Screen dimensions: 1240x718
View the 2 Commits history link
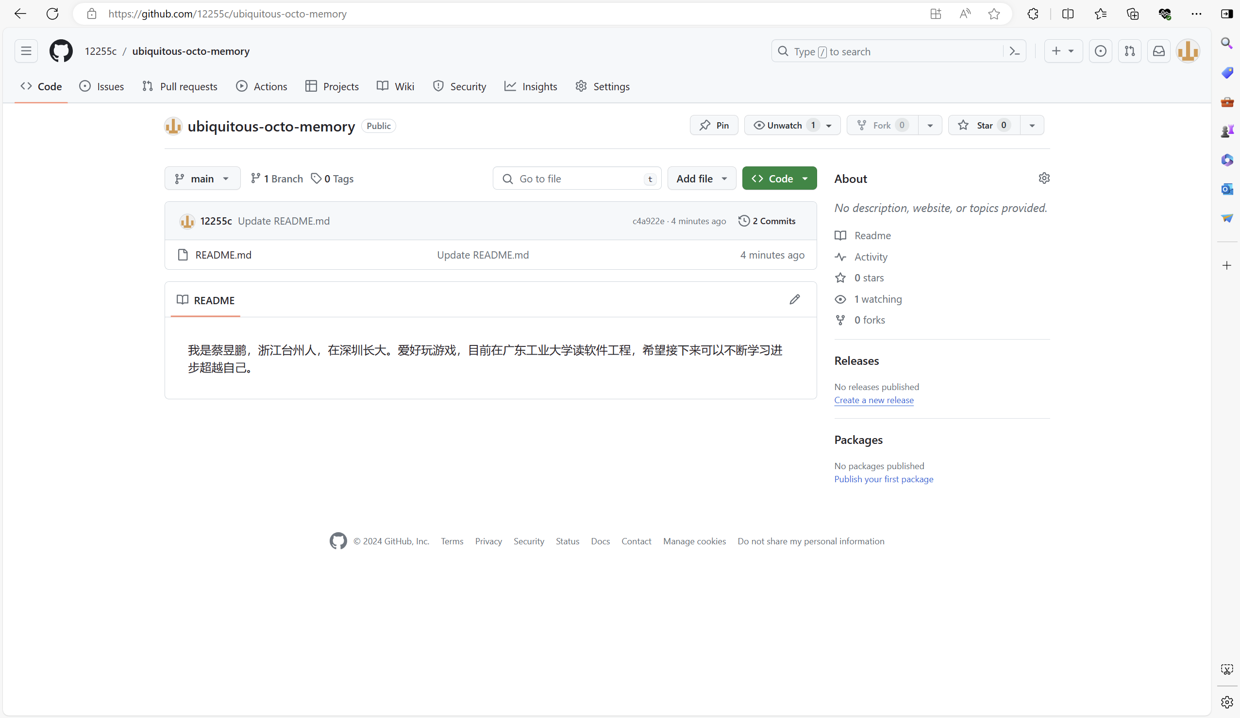tap(767, 221)
